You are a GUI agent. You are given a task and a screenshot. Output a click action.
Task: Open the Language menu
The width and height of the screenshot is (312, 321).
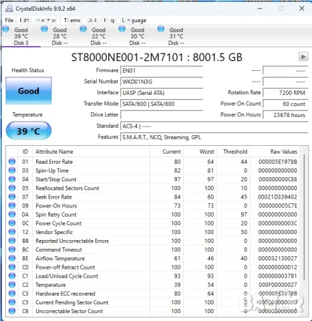click(134, 21)
